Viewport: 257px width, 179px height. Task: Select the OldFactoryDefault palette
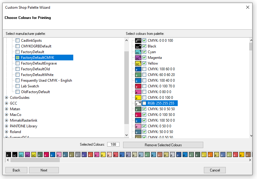35,92
